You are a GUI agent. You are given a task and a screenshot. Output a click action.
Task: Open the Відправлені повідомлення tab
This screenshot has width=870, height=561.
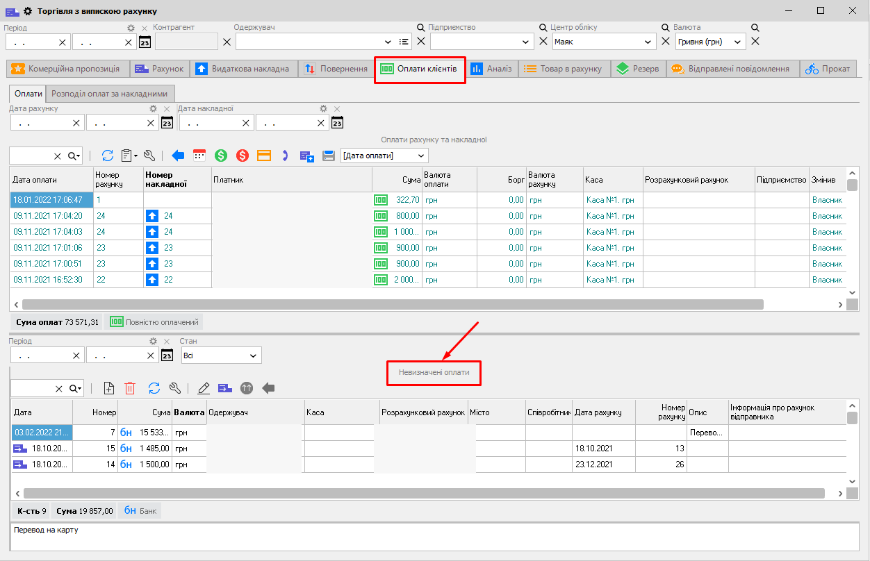pyautogui.click(x=732, y=69)
